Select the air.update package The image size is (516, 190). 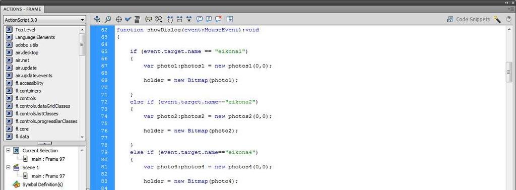click(x=26, y=68)
